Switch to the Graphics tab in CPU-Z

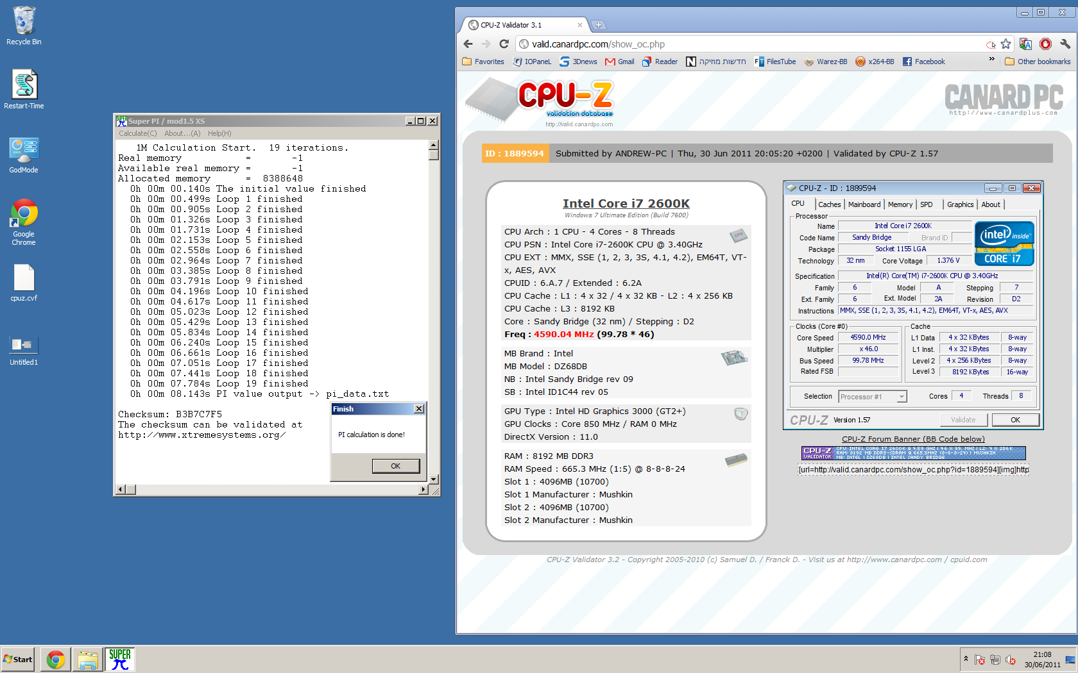pos(961,204)
